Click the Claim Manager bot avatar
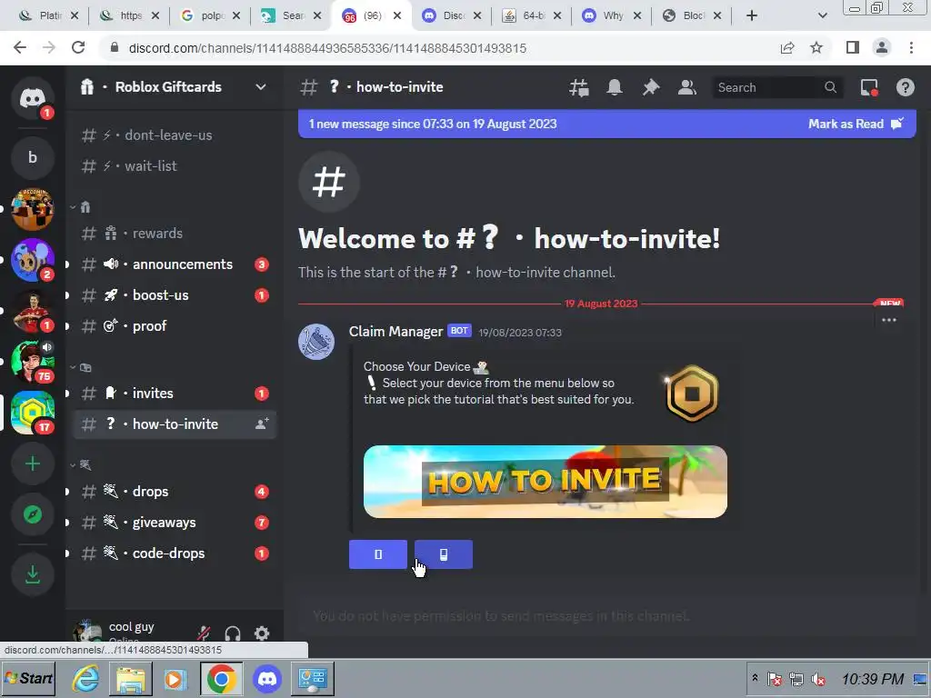The width and height of the screenshot is (931, 698). [315, 342]
